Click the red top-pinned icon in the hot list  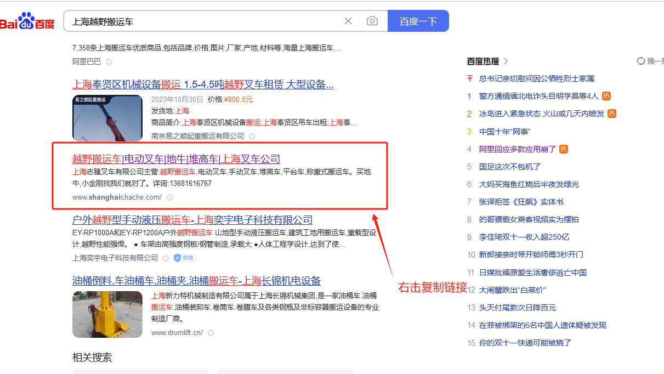pos(469,78)
